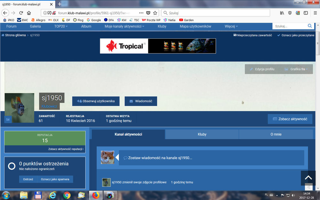Go to the browser home page icon
This screenshot has width=320, height=200.
(x=29, y=13)
